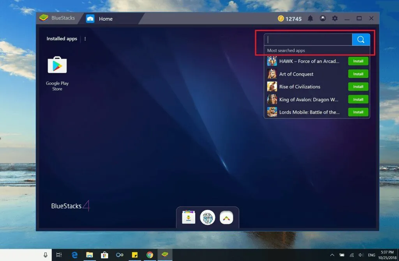Install King of Avalon: Dragon Warfare
Image resolution: width=399 pixels, height=261 pixels.
point(358,99)
